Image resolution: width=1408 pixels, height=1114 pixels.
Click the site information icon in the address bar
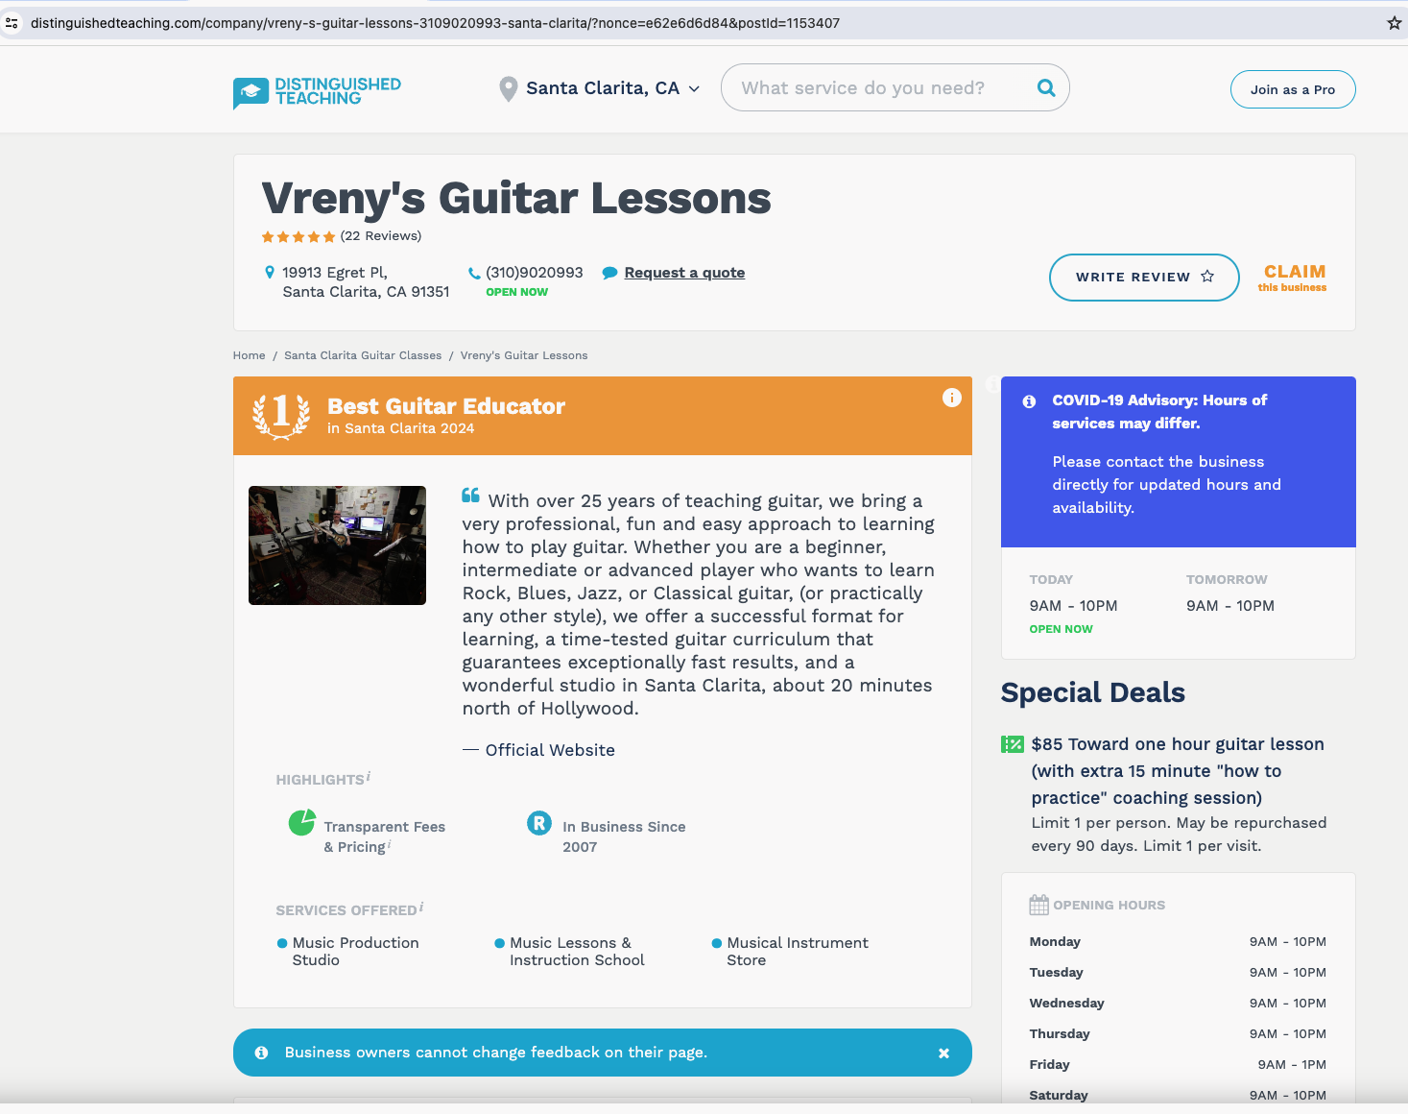(x=12, y=23)
